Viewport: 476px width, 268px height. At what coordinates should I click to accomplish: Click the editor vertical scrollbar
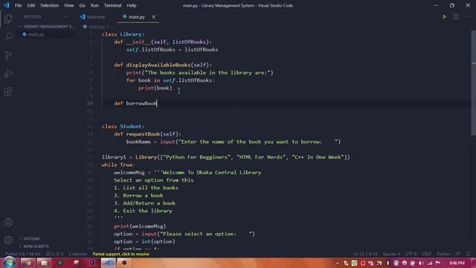point(473,83)
